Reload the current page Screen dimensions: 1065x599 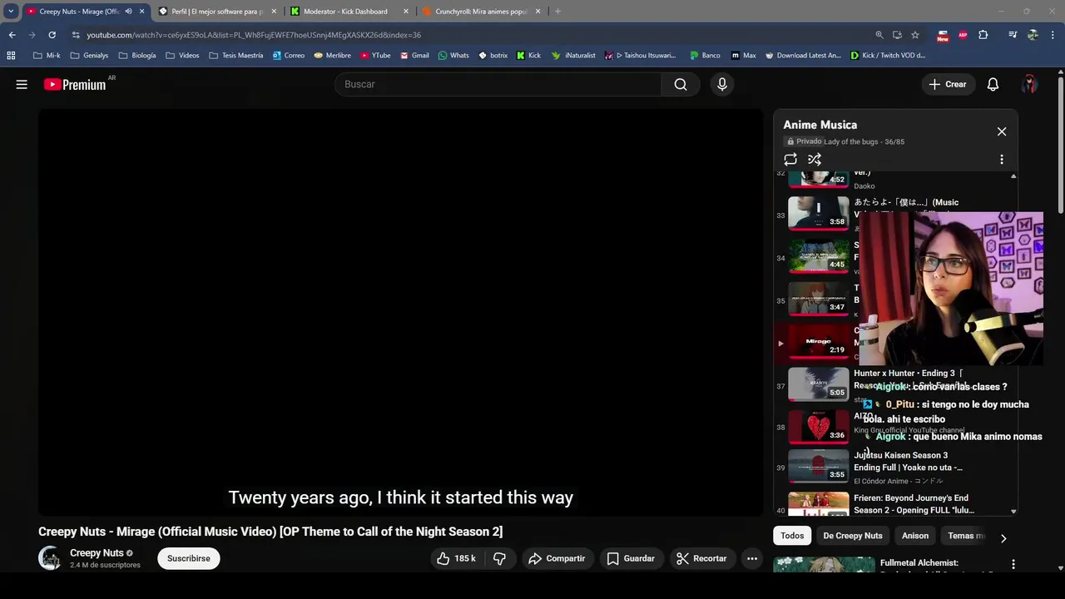(52, 35)
